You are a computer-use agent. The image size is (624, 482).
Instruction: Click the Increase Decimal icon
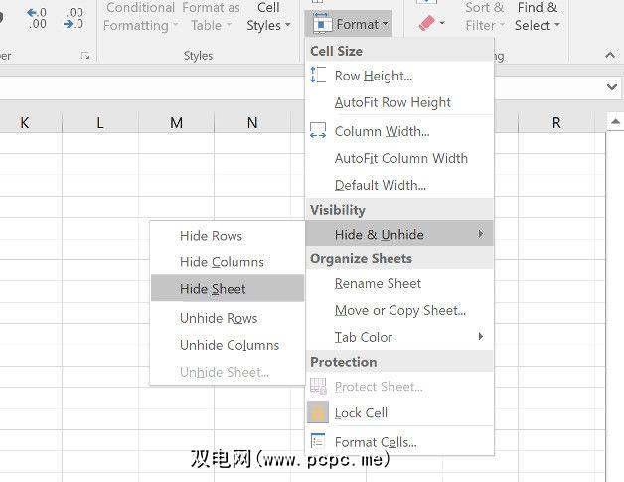36,17
